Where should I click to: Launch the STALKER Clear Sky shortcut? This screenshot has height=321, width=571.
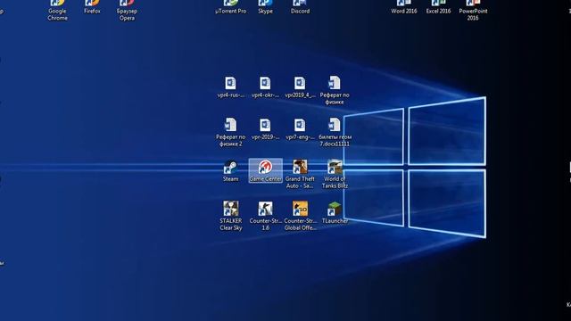(230, 216)
